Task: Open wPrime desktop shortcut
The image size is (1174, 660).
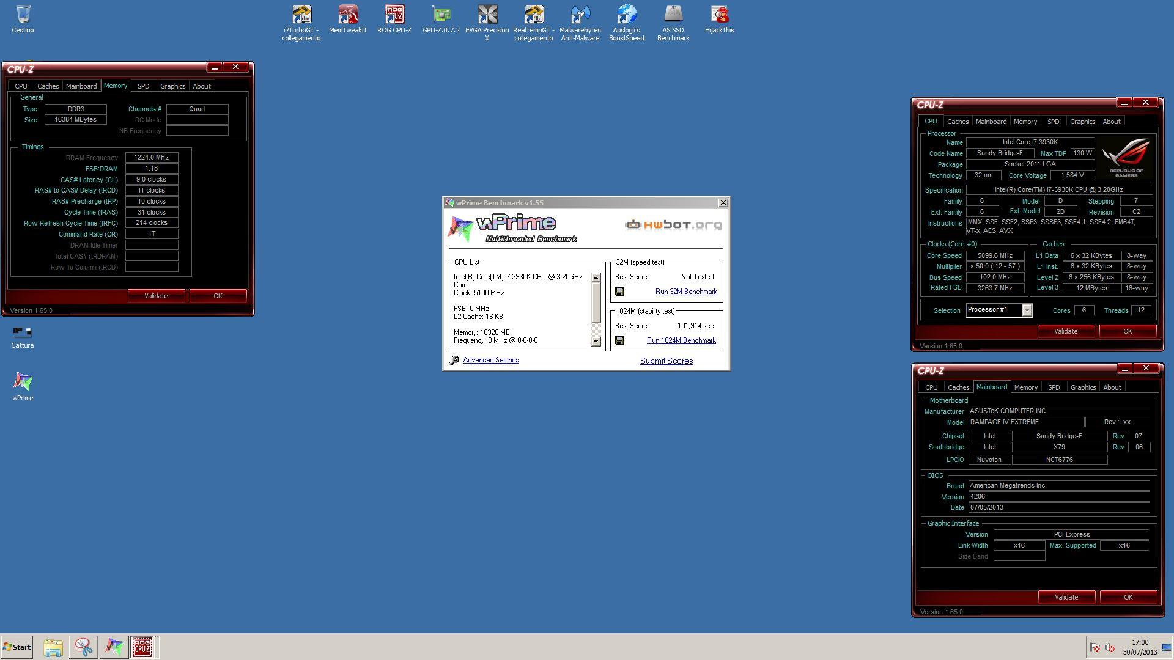Action: pyautogui.click(x=23, y=386)
